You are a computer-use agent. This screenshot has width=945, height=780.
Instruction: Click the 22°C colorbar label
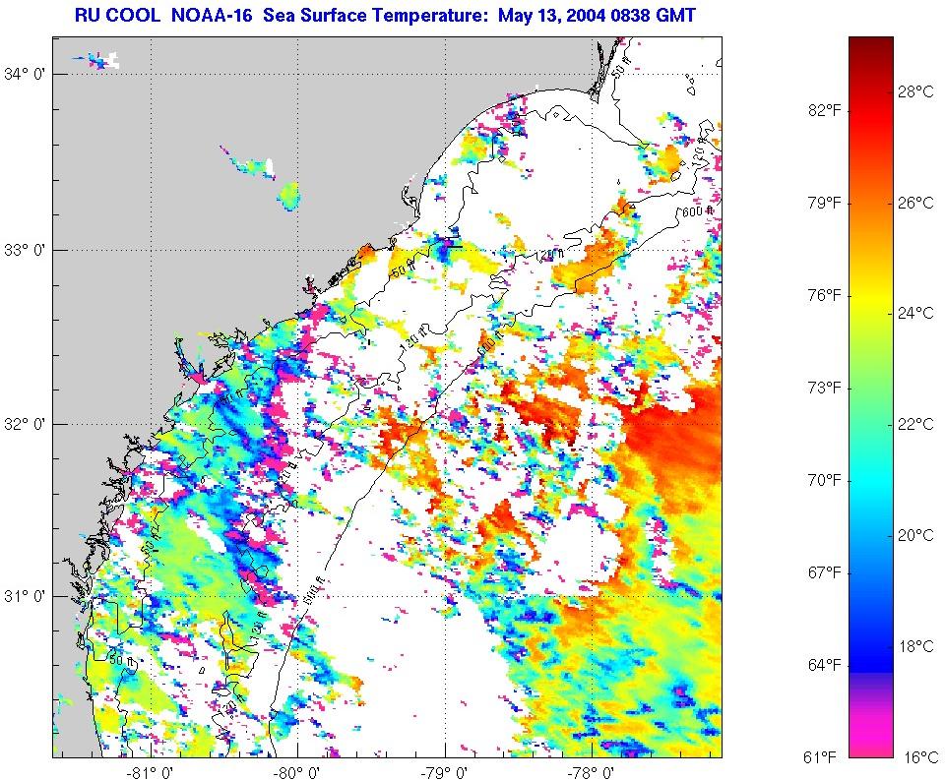tap(915, 424)
